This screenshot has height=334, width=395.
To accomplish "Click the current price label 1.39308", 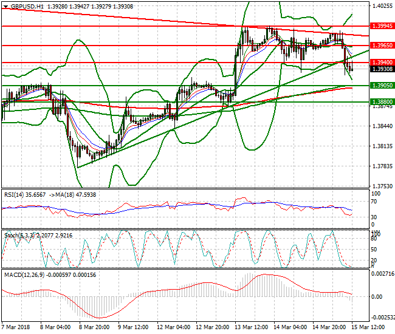I will [x=382, y=69].
